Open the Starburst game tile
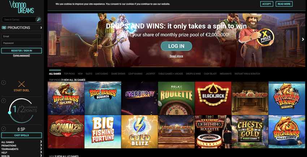The height and width of the screenshot is (157, 307). point(139,98)
